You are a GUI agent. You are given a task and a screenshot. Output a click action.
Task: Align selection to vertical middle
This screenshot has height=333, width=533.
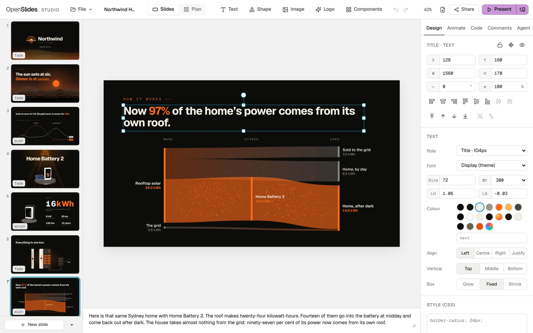(476, 101)
